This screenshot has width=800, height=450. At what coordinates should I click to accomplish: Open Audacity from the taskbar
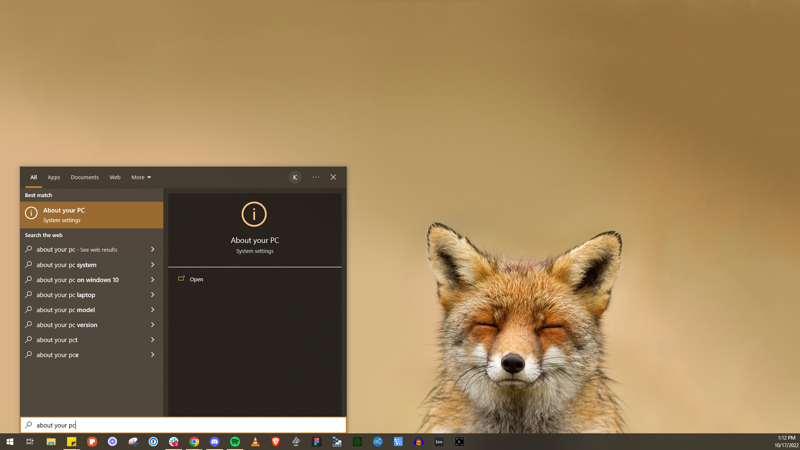coord(419,442)
